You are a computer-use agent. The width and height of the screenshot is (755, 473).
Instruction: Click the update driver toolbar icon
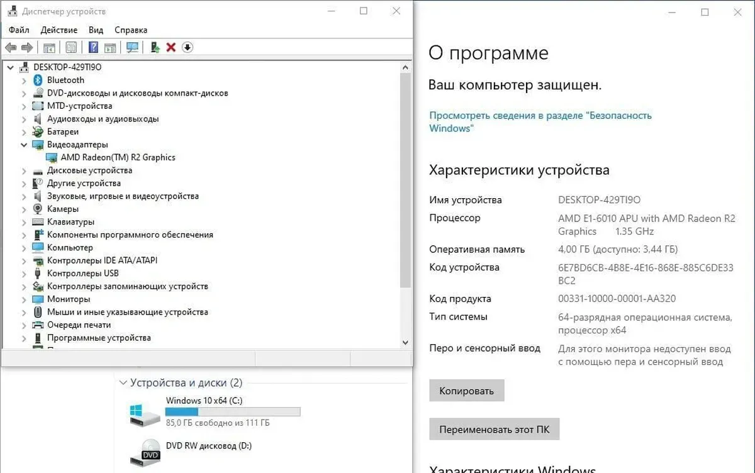point(155,48)
